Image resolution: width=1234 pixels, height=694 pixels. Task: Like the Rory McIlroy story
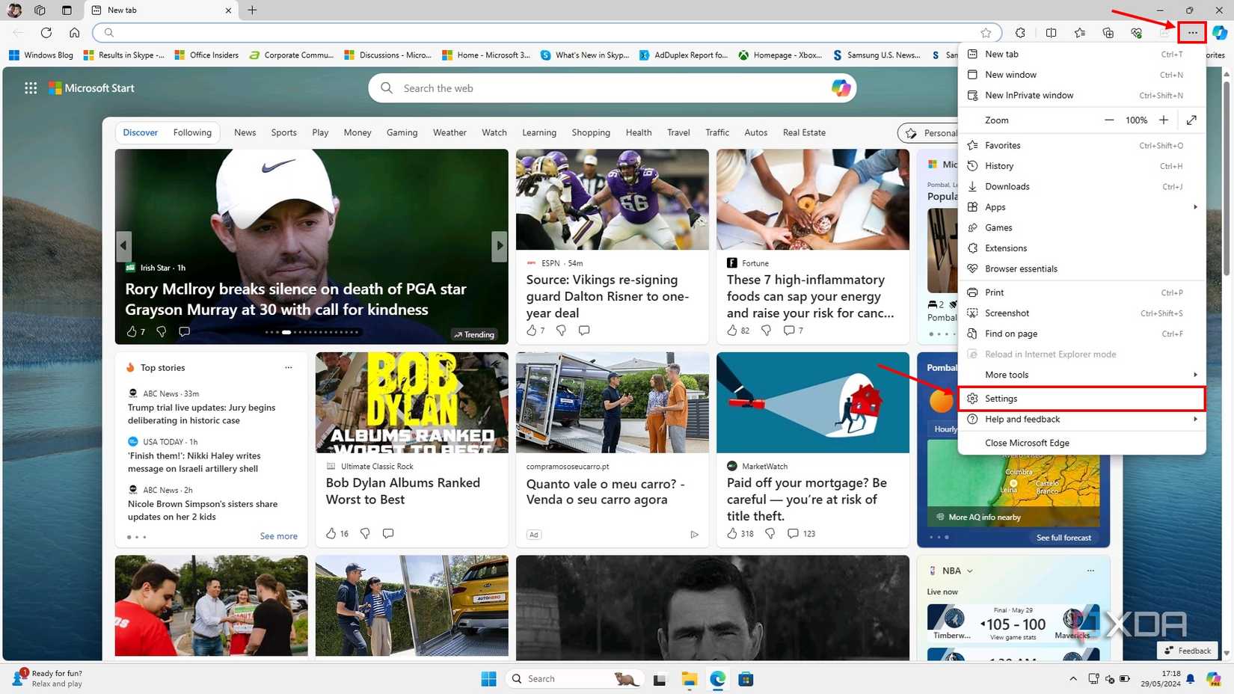pos(132,331)
